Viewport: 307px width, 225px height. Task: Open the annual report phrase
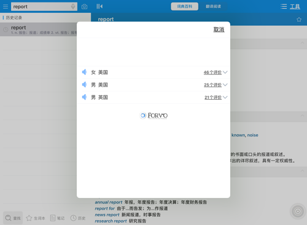(109, 202)
